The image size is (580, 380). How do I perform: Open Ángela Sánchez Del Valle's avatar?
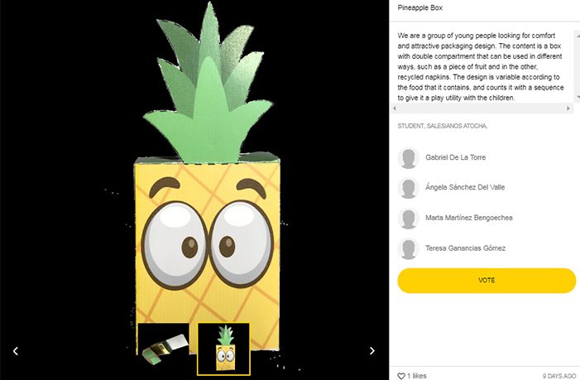[x=409, y=188]
